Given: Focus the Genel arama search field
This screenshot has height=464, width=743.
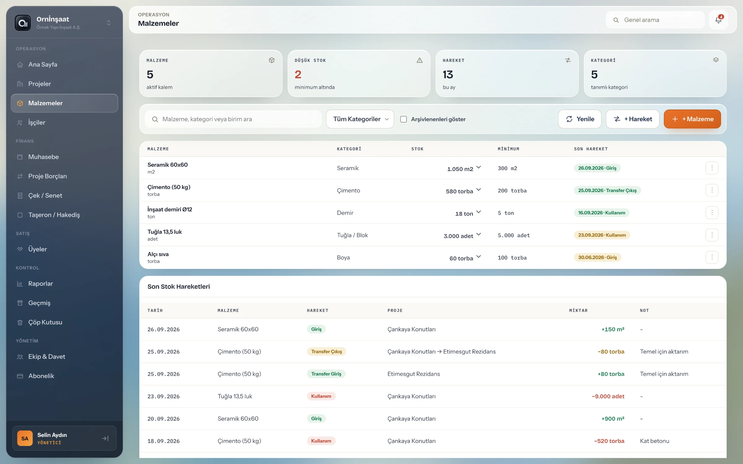Looking at the screenshot, I should [655, 20].
